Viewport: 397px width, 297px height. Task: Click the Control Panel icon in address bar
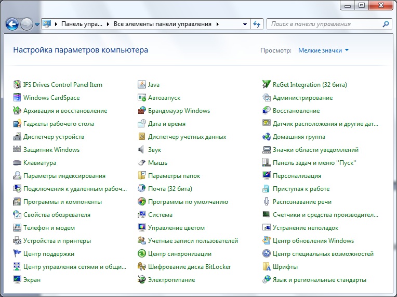pyautogui.click(x=47, y=24)
